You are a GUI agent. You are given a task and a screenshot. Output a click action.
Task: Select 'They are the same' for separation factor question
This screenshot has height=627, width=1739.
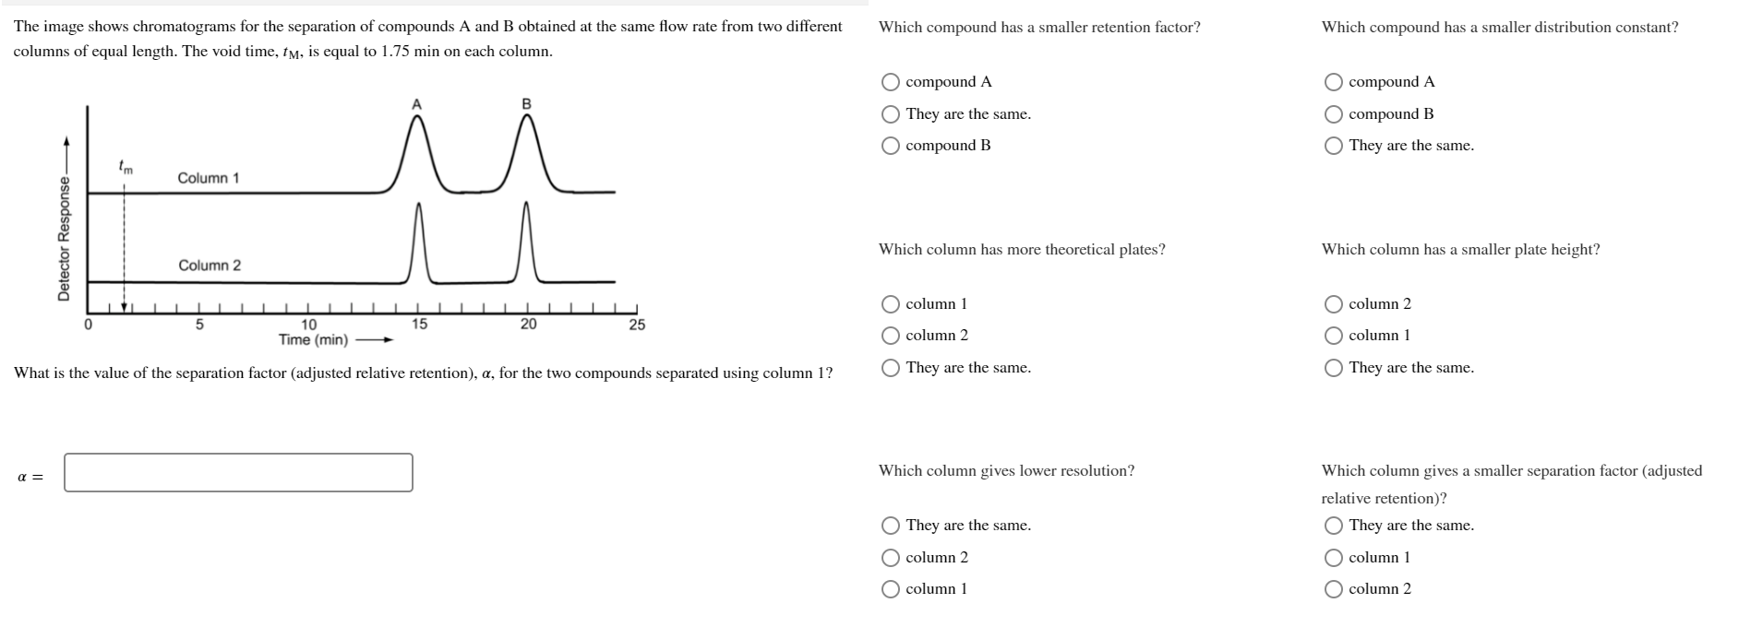[x=1333, y=526]
